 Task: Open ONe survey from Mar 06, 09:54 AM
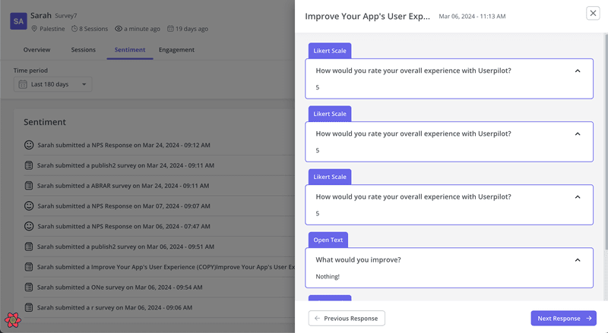[x=120, y=287]
